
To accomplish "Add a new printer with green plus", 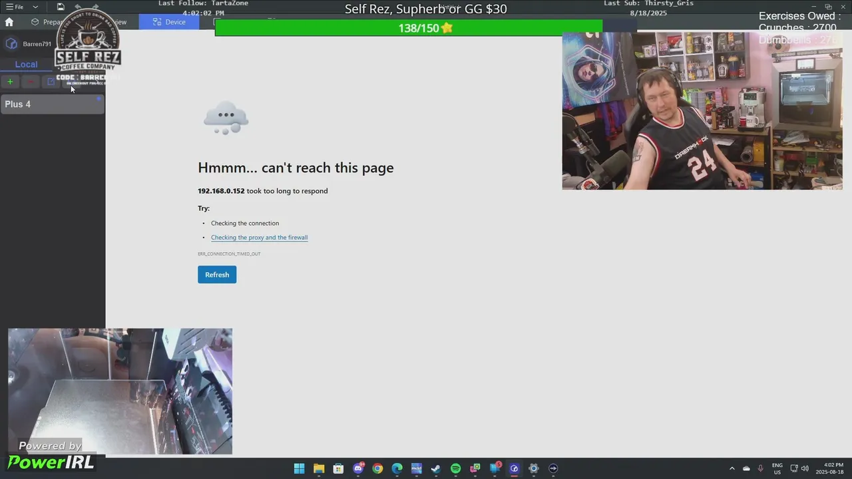I will (x=10, y=82).
